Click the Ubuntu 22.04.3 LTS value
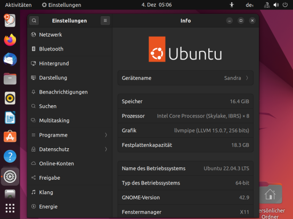This screenshot has width=293, height=219. 226,169
